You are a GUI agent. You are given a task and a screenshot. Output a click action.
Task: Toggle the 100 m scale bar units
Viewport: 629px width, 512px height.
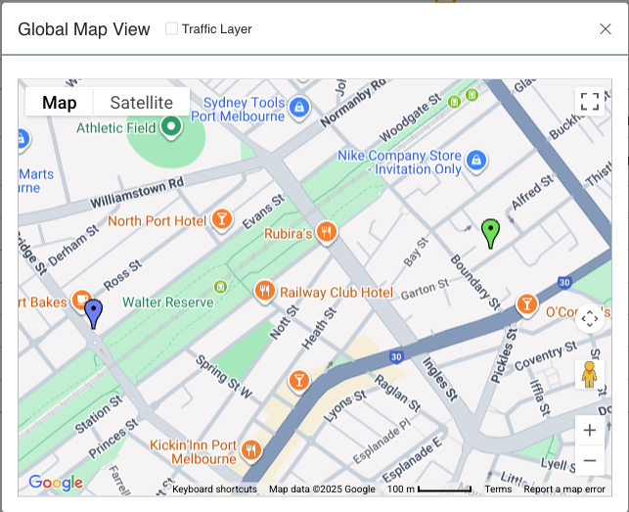pos(428,489)
